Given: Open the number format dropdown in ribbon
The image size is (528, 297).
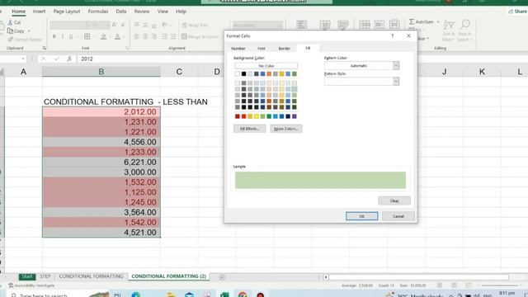Looking at the screenshot, I should [x=280, y=26].
